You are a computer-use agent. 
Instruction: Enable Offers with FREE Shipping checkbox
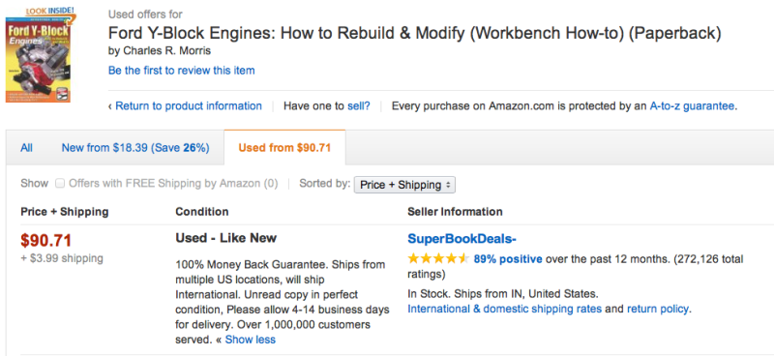60,184
